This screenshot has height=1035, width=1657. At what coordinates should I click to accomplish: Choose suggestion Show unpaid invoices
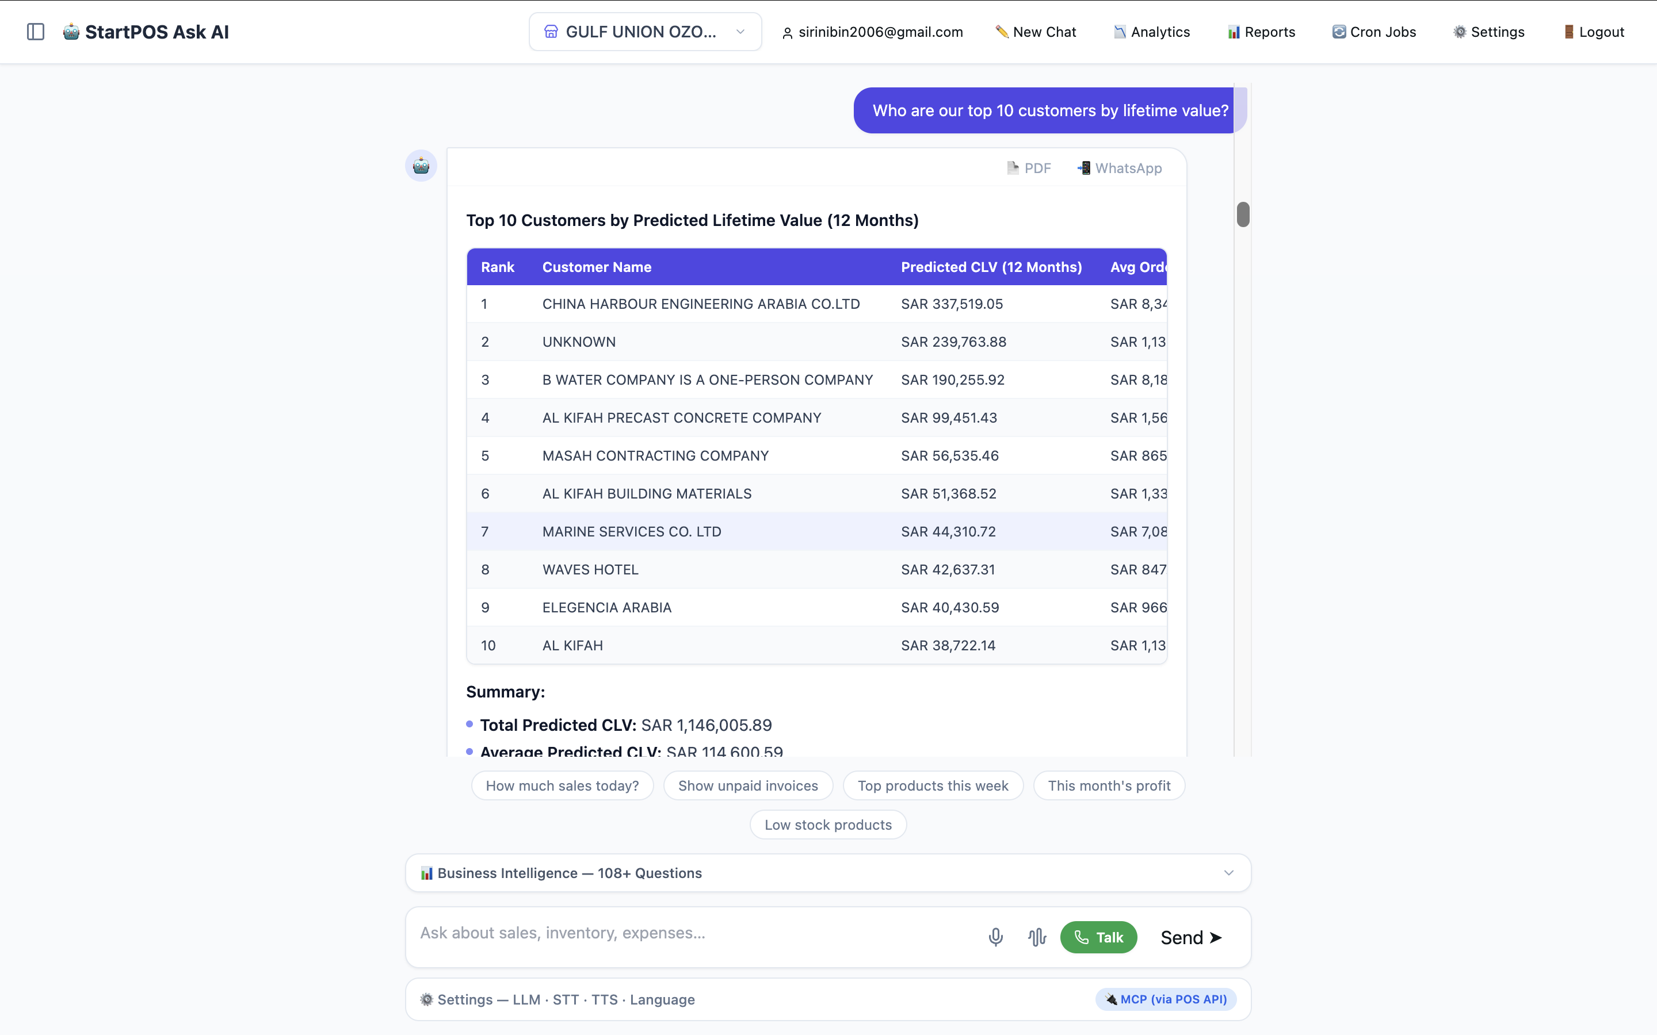click(x=748, y=786)
